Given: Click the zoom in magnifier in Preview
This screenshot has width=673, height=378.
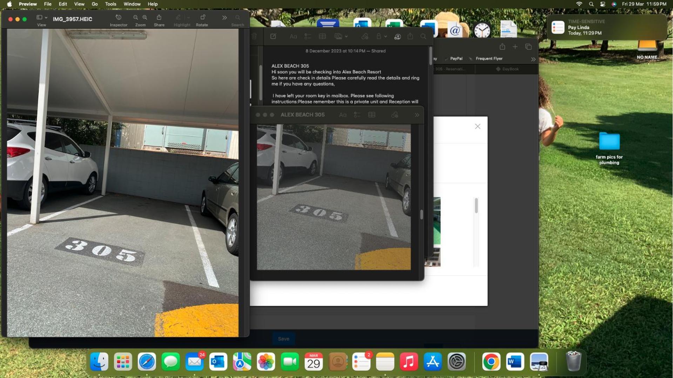Looking at the screenshot, I should (145, 17).
